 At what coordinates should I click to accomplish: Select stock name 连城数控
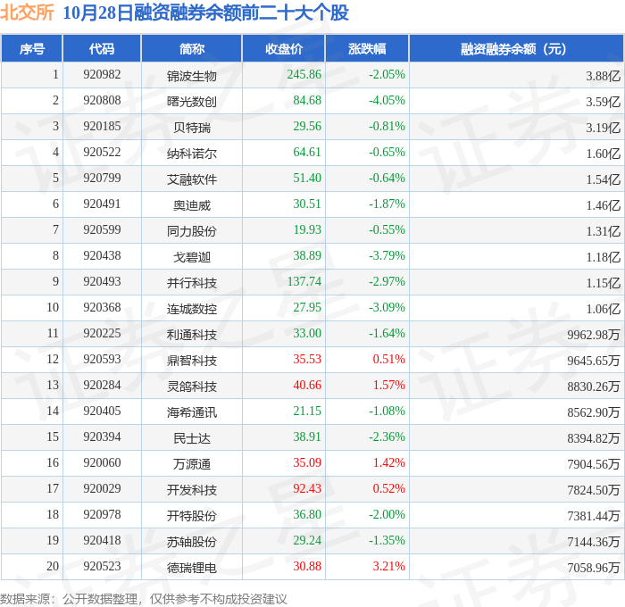tap(192, 309)
